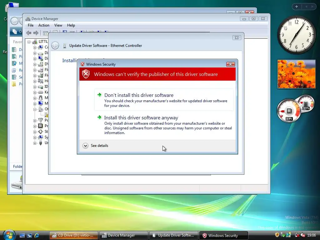
Task: Expand the IDE controllers node
Action: 35,87
